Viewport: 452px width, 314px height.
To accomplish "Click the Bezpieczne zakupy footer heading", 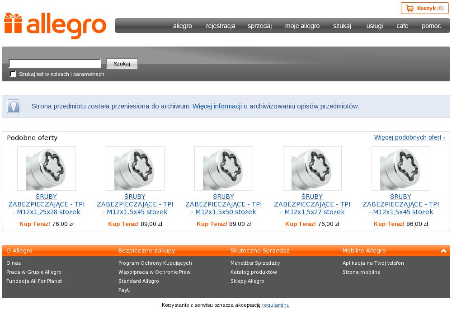I will pyautogui.click(x=147, y=251).
